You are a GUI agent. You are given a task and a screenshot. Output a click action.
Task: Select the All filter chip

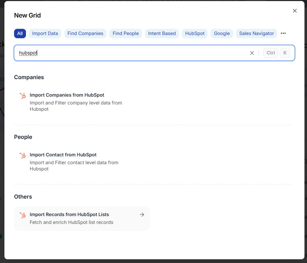tap(20, 33)
